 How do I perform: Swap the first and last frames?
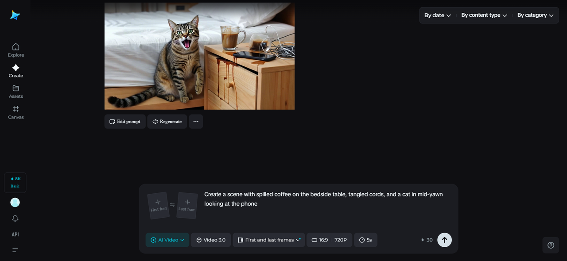(172, 205)
